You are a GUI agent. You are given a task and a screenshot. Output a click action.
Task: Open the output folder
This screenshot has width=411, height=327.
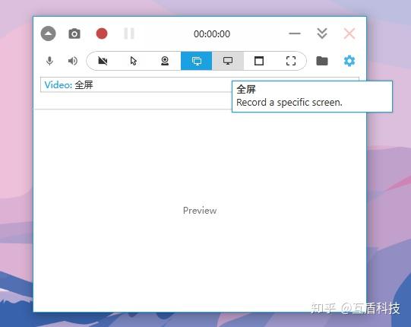coord(322,61)
